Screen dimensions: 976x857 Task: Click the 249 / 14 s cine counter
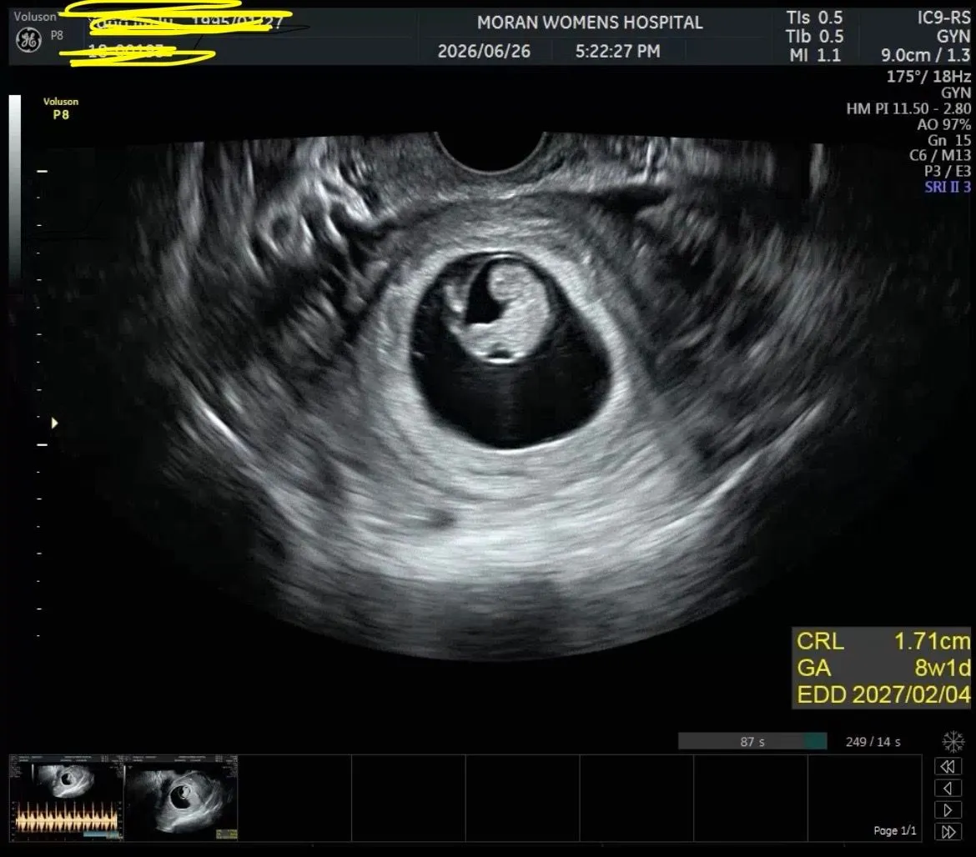873,741
